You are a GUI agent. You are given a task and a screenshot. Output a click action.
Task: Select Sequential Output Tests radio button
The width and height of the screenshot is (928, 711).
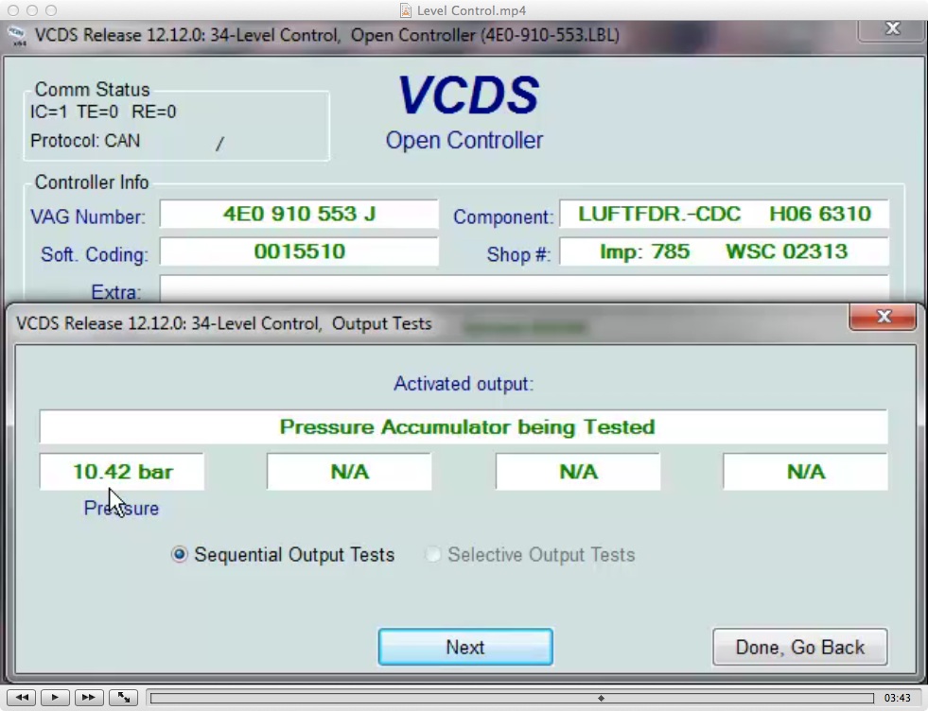coord(179,554)
